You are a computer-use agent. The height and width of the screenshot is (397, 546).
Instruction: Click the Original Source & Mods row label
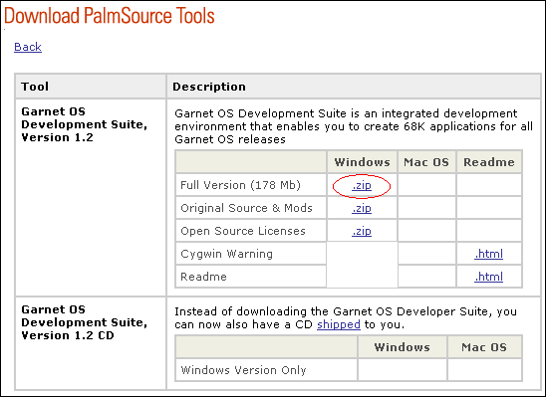(x=246, y=208)
